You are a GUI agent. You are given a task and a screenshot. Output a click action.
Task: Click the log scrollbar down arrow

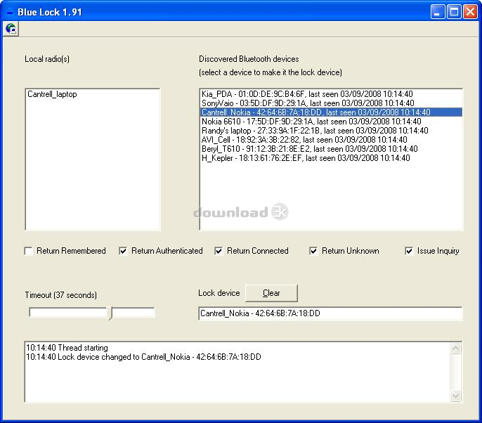(456, 396)
